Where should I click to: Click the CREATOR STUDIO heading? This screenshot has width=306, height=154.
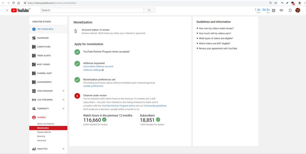pos(42,22)
